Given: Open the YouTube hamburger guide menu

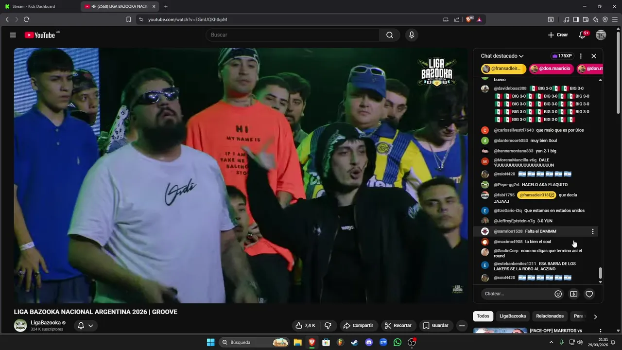Looking at the screenshot, I should (13, 35).
